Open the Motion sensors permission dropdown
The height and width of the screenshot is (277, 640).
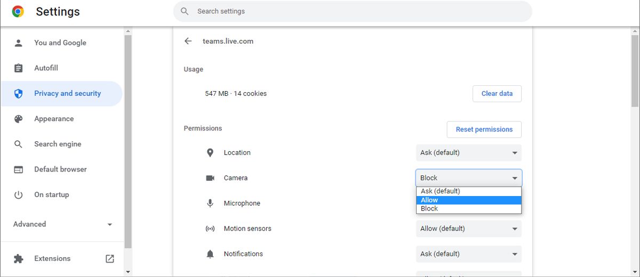(x=469, y=229)
